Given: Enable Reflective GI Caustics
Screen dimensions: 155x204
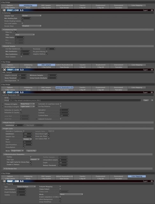Looking at the screenshot, I should point(21,110).
